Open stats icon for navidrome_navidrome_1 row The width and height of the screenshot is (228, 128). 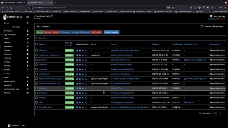coord(83,55)
